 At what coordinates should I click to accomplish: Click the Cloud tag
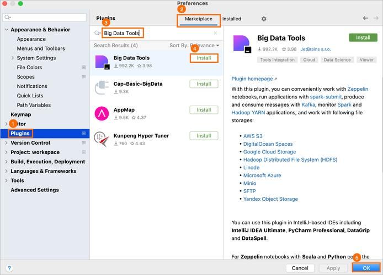[309, 60]
